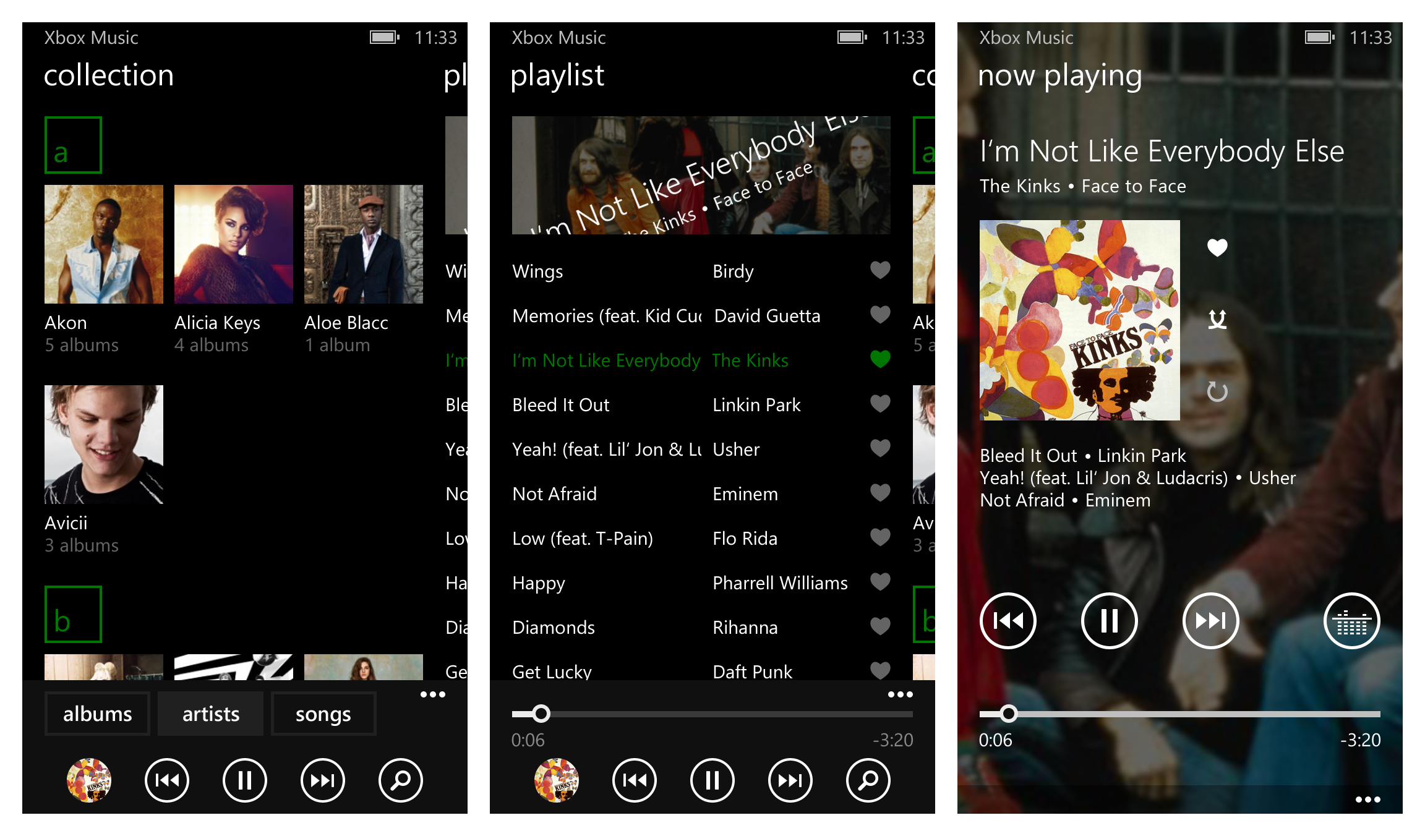1425x836 pixels.
Task: Unfavorite the green heart for The Kinks song
Action: tap(880, 359)
